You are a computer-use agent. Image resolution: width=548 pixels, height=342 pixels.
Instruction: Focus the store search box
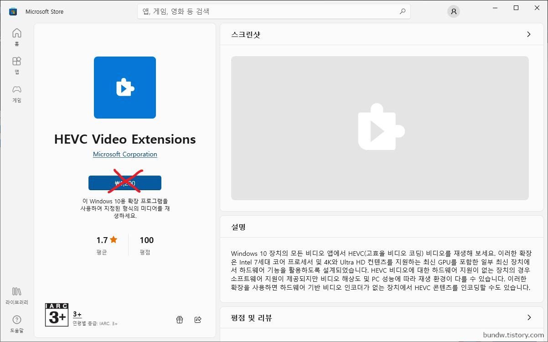coord(274,11)
